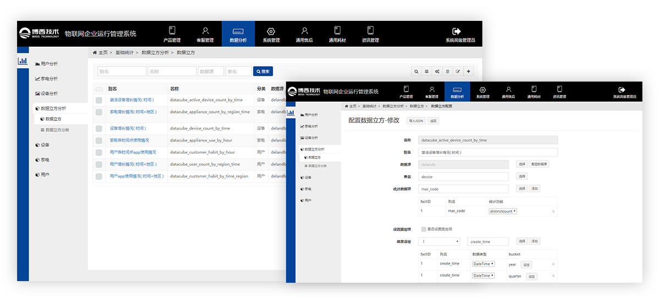The image size is (660, 302).
Task: Open the 家电增长情况(时间+地区) link
Action: point(133,111)
